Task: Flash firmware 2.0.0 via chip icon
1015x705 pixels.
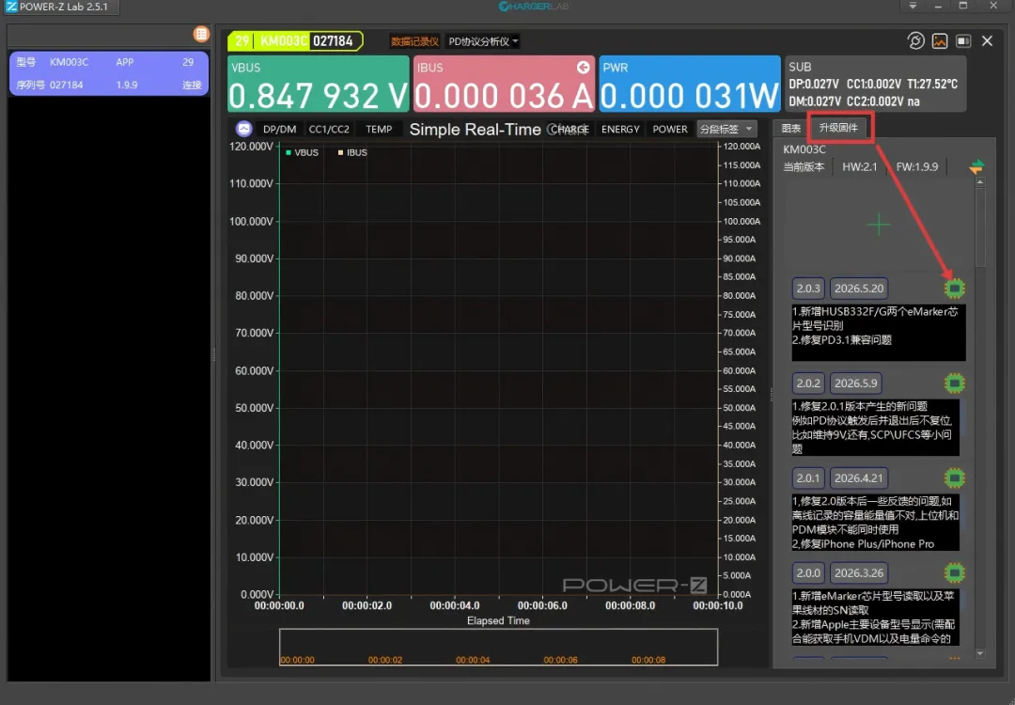Action: [x=954, y=573]
